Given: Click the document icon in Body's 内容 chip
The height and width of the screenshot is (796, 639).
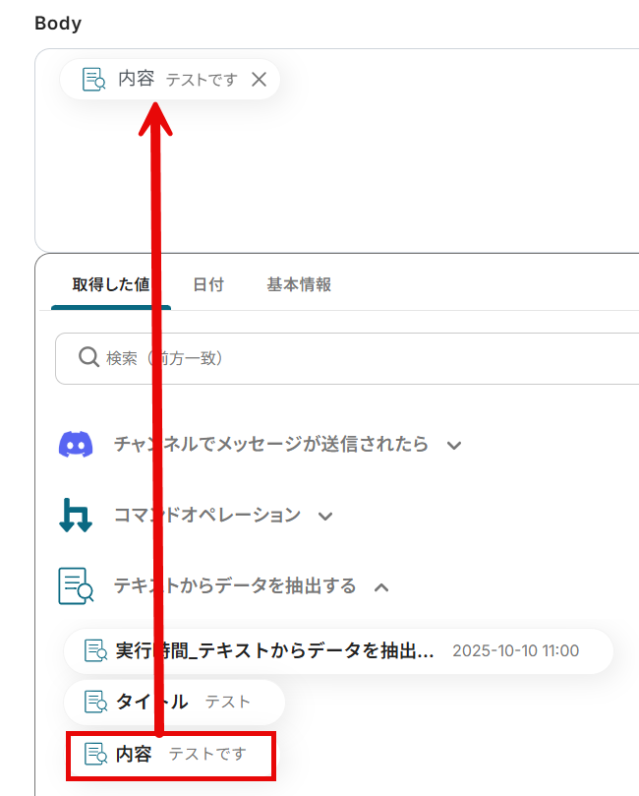Looking at the screenshot, I should click(x=93, y=79).
